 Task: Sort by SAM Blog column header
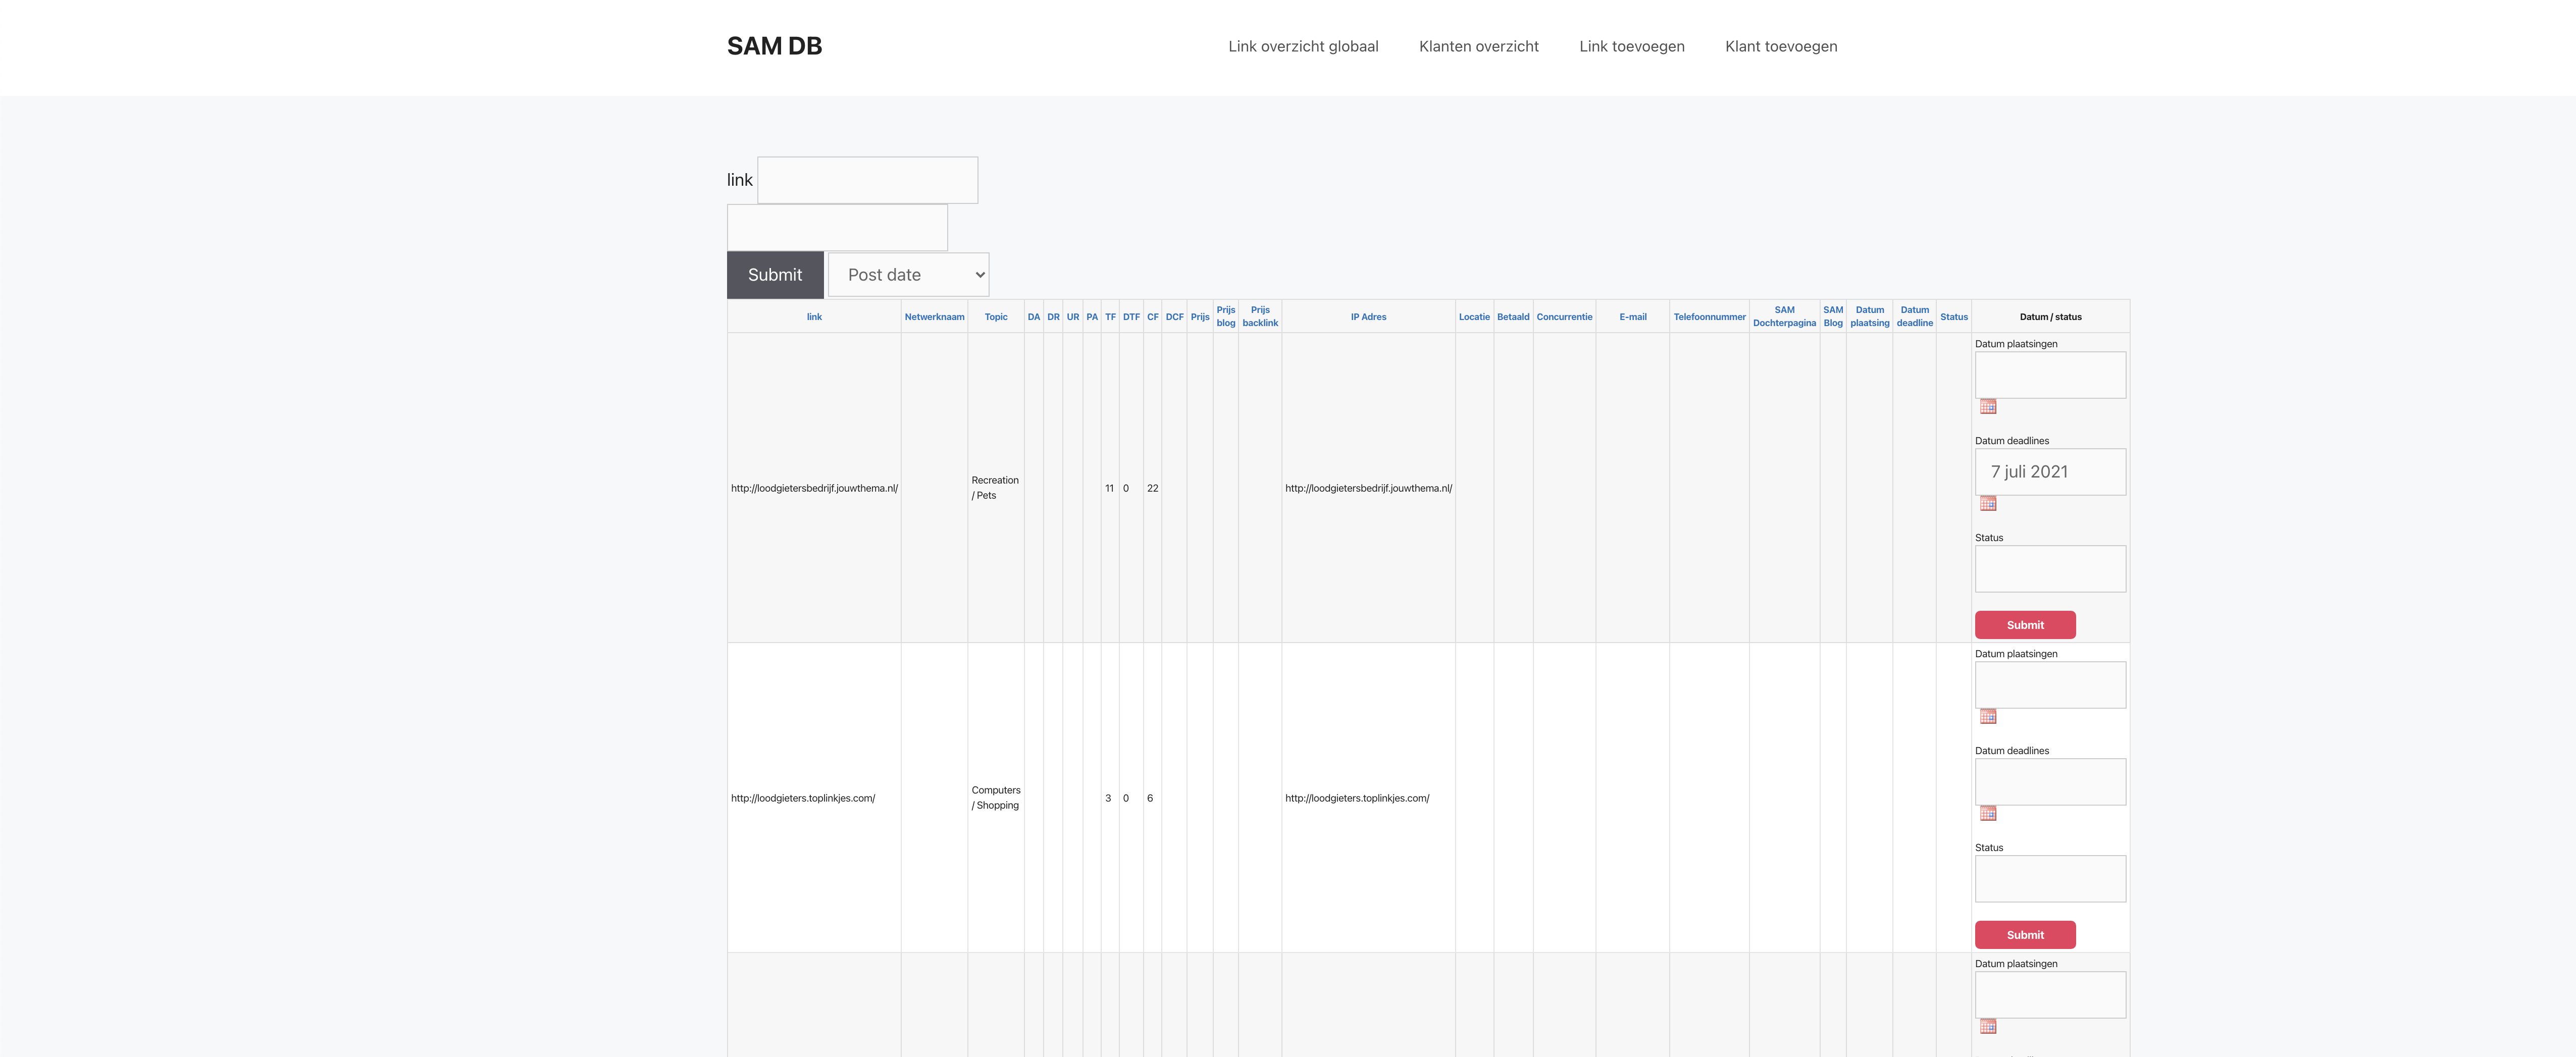pyautogui.click(x=1833, y=316)
